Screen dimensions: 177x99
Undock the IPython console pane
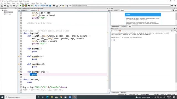[x=175, y=29]
